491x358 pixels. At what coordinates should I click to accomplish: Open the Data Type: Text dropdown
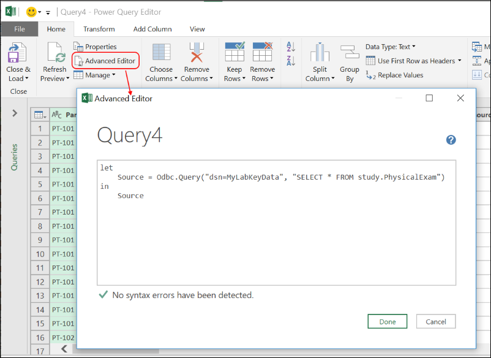(x=390, y=47)
